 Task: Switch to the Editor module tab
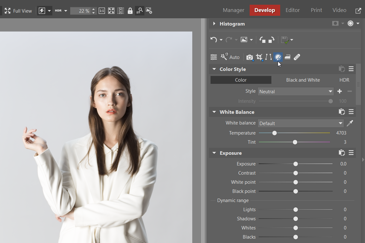(x=293, y=10)
